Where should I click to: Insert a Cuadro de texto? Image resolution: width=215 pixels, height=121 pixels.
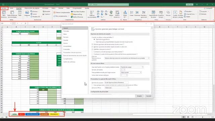pos(175,14)
